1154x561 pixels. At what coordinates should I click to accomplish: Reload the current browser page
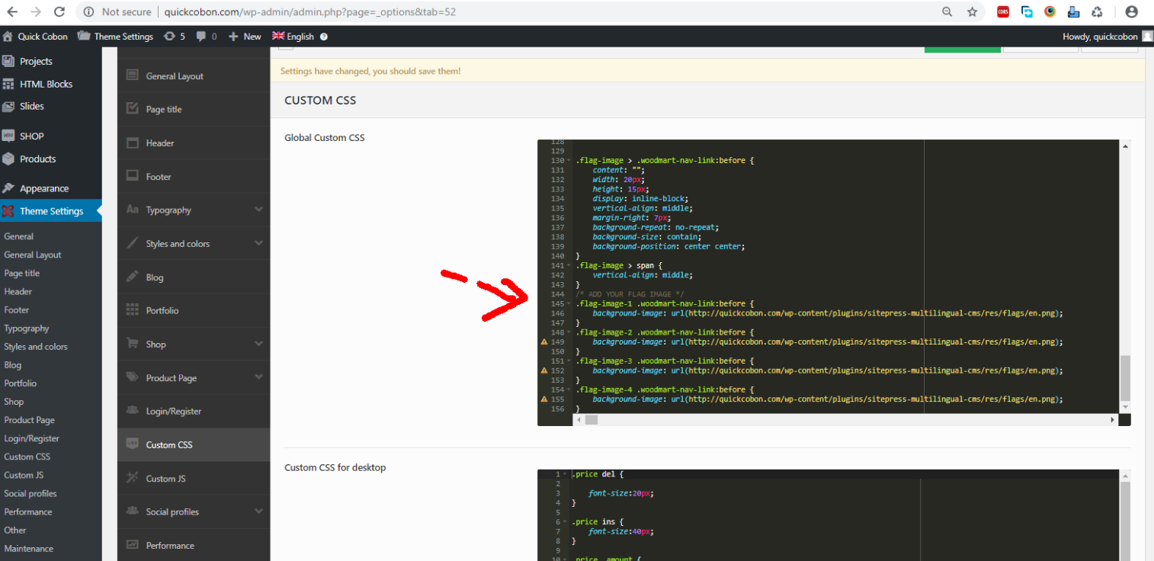59,12
